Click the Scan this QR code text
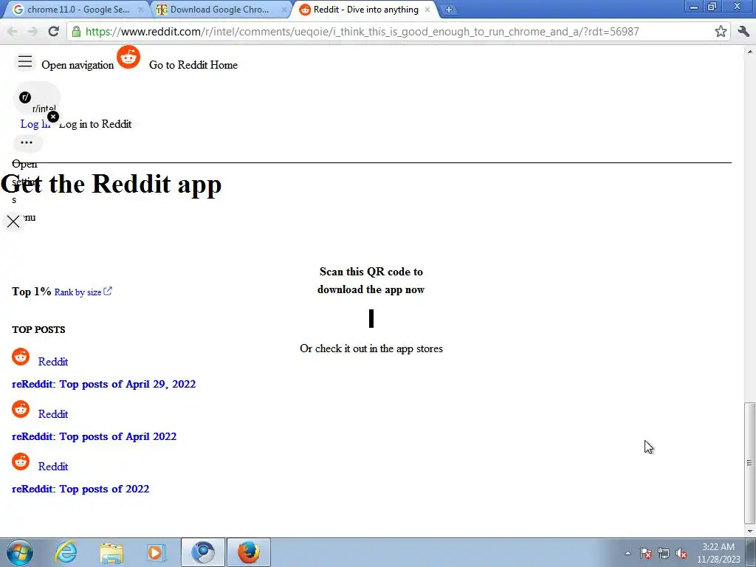 (371, 281)
